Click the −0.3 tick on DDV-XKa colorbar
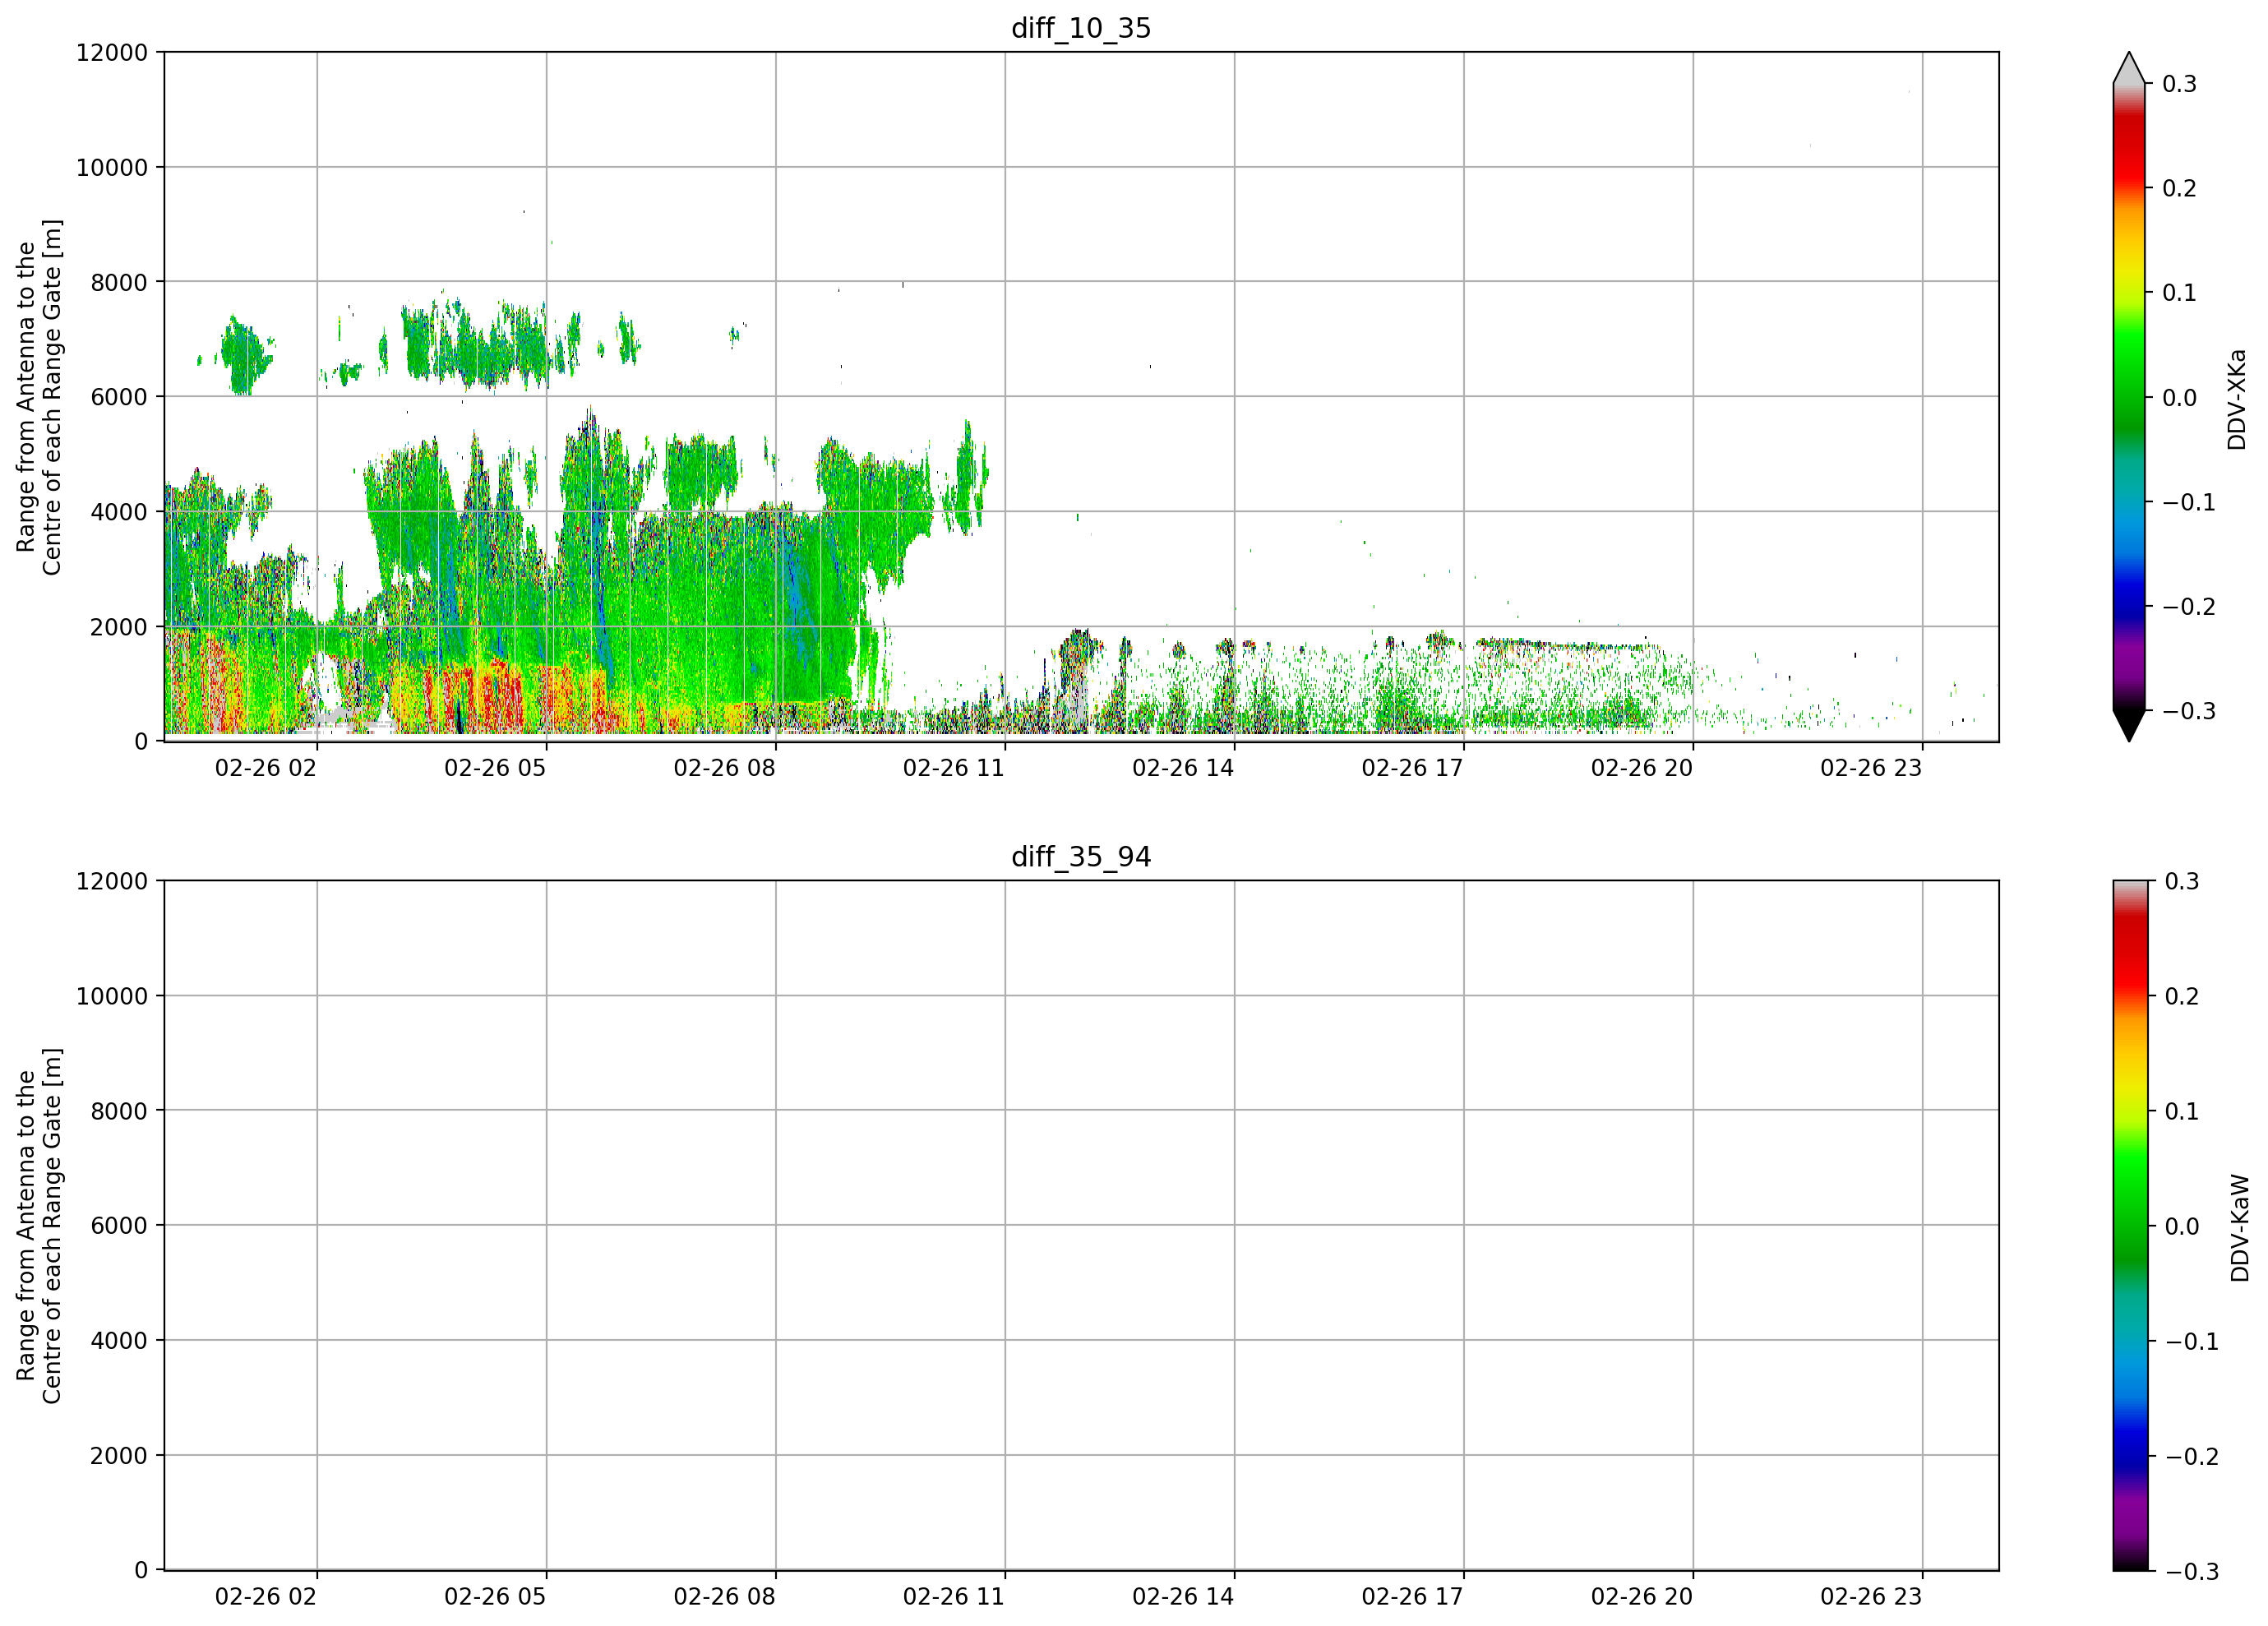Viewport: 2268px width, 1626px height. click(2188, 711)
